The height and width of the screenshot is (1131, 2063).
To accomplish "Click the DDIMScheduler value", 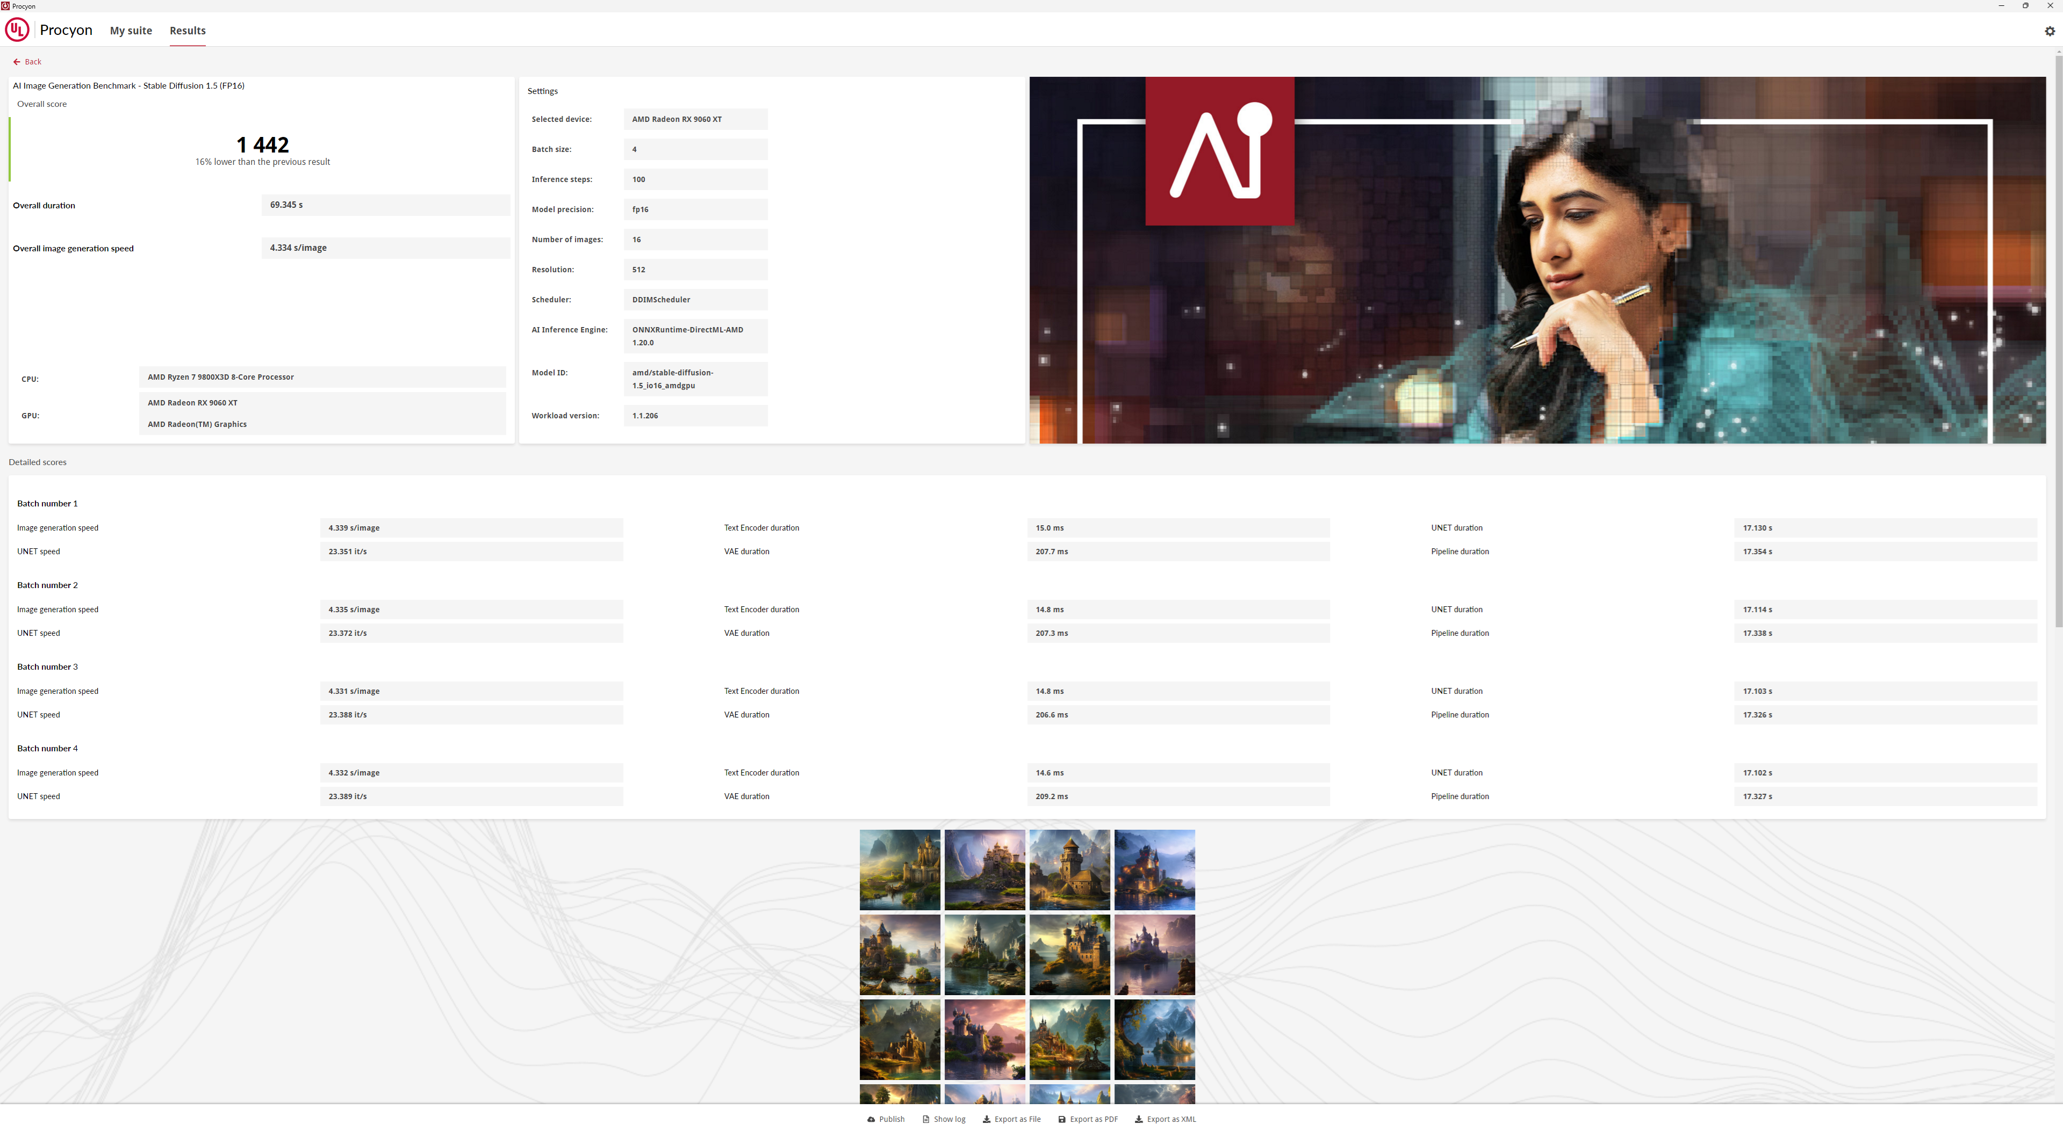I will pos(695,300).
